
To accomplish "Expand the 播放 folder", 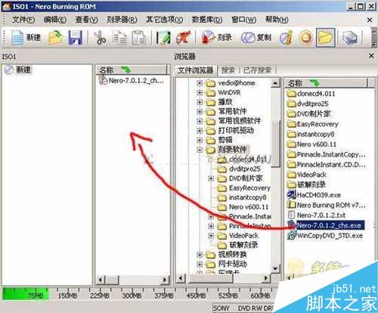I will pos(200,102).
